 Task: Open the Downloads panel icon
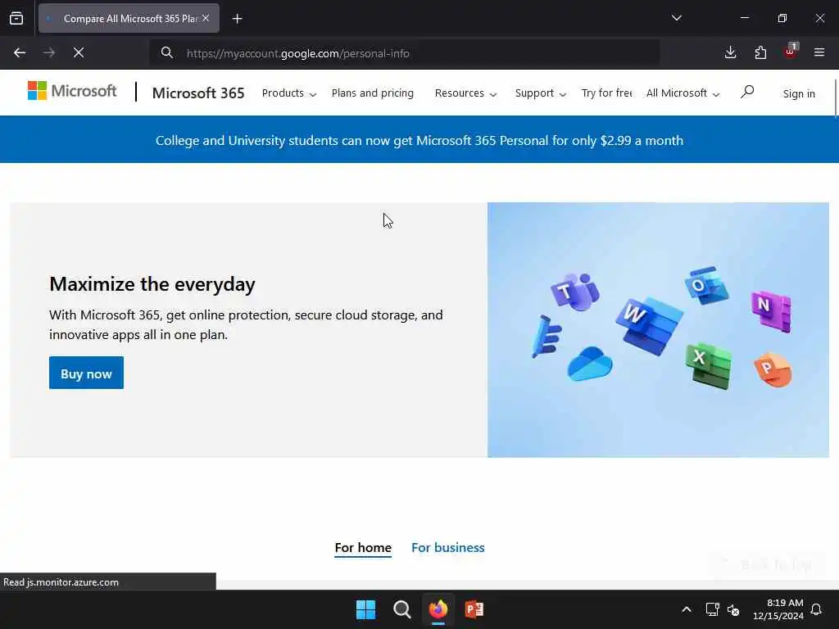click(730, 52)
